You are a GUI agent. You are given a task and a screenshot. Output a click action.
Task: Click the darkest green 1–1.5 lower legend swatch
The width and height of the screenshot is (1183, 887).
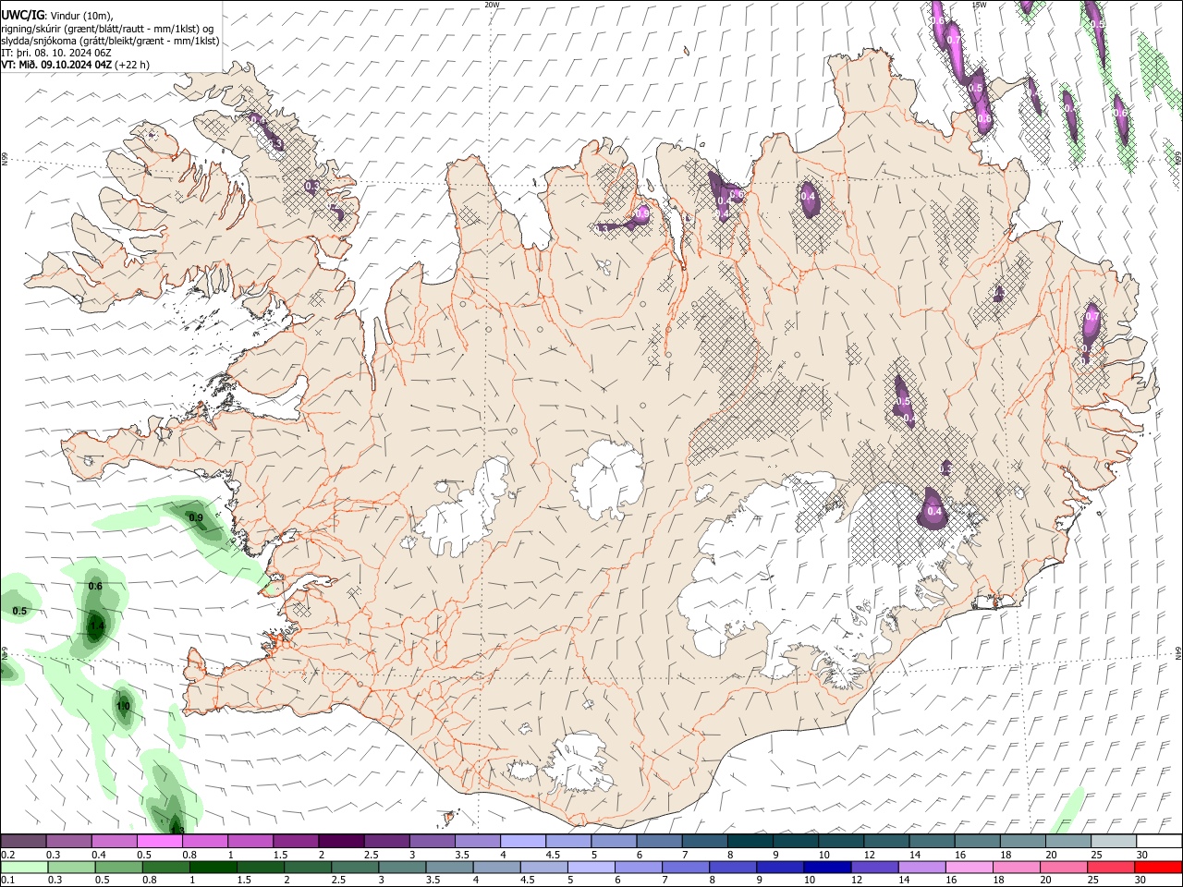[x=213, y=867]
